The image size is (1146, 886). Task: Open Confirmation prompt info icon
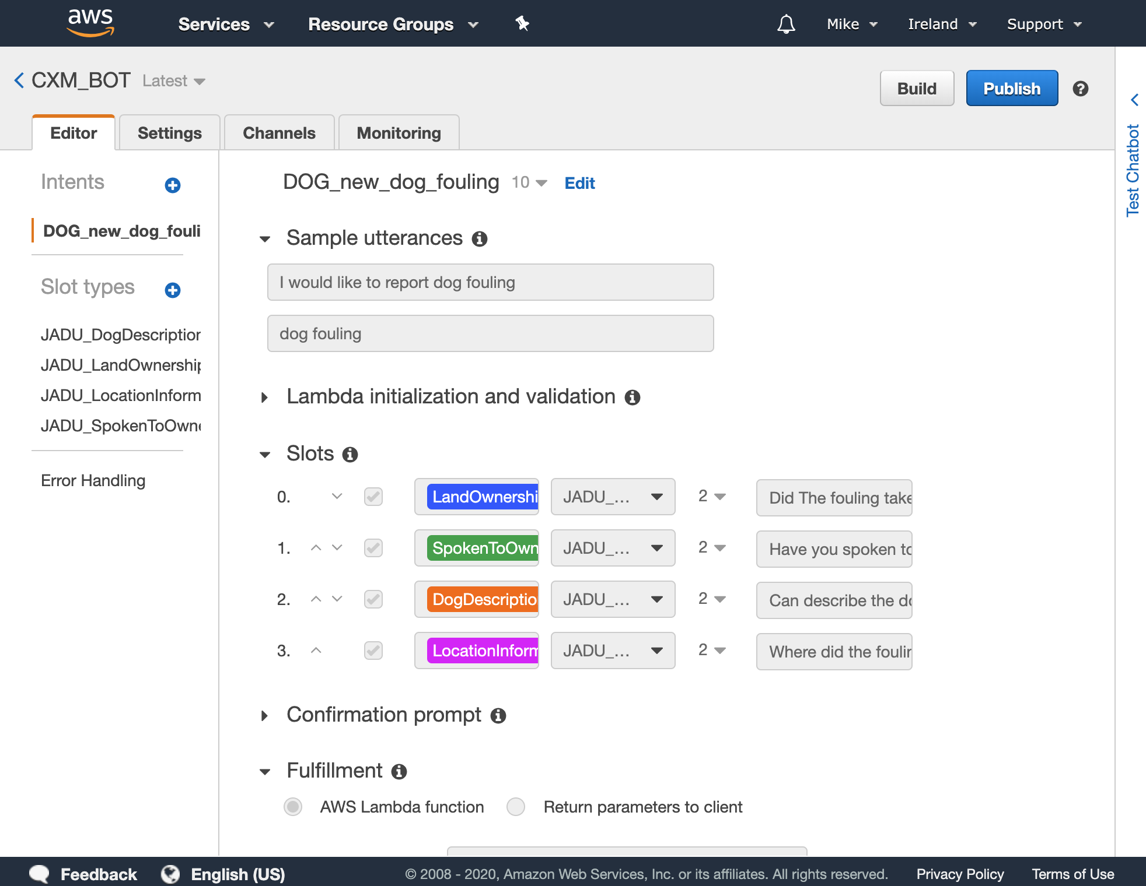(x=498, y=716)
